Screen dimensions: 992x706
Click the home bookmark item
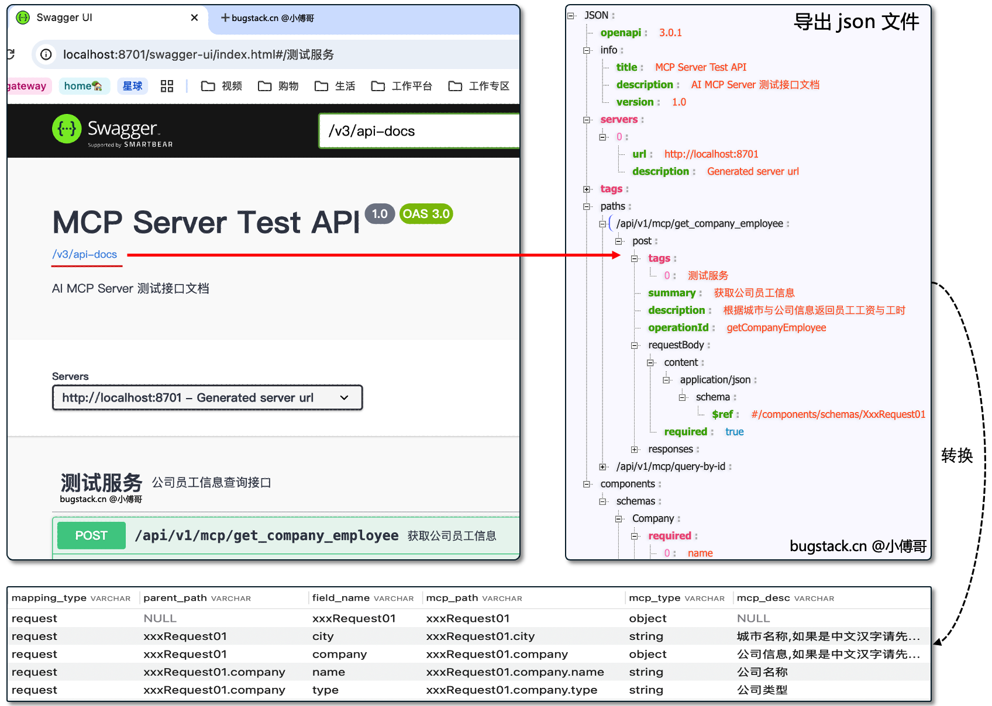tap(84, 86)
